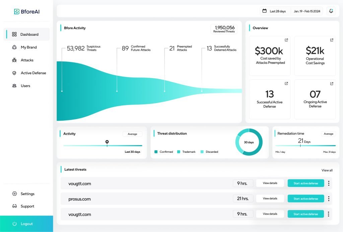Open the Cost saved by Attacks external-link icon
Screen dimensions: 343x232
[286, 40]
